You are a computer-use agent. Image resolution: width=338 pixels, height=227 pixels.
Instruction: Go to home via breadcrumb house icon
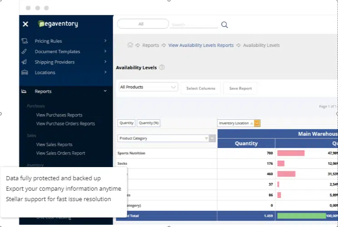pyautogui.click(x=130, y=45)
